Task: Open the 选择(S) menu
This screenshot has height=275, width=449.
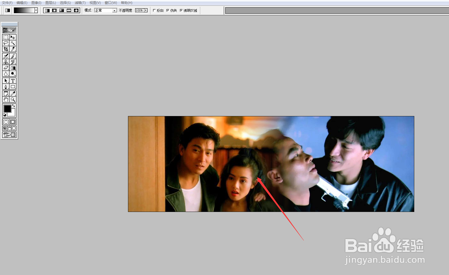Action: (65, 3)
